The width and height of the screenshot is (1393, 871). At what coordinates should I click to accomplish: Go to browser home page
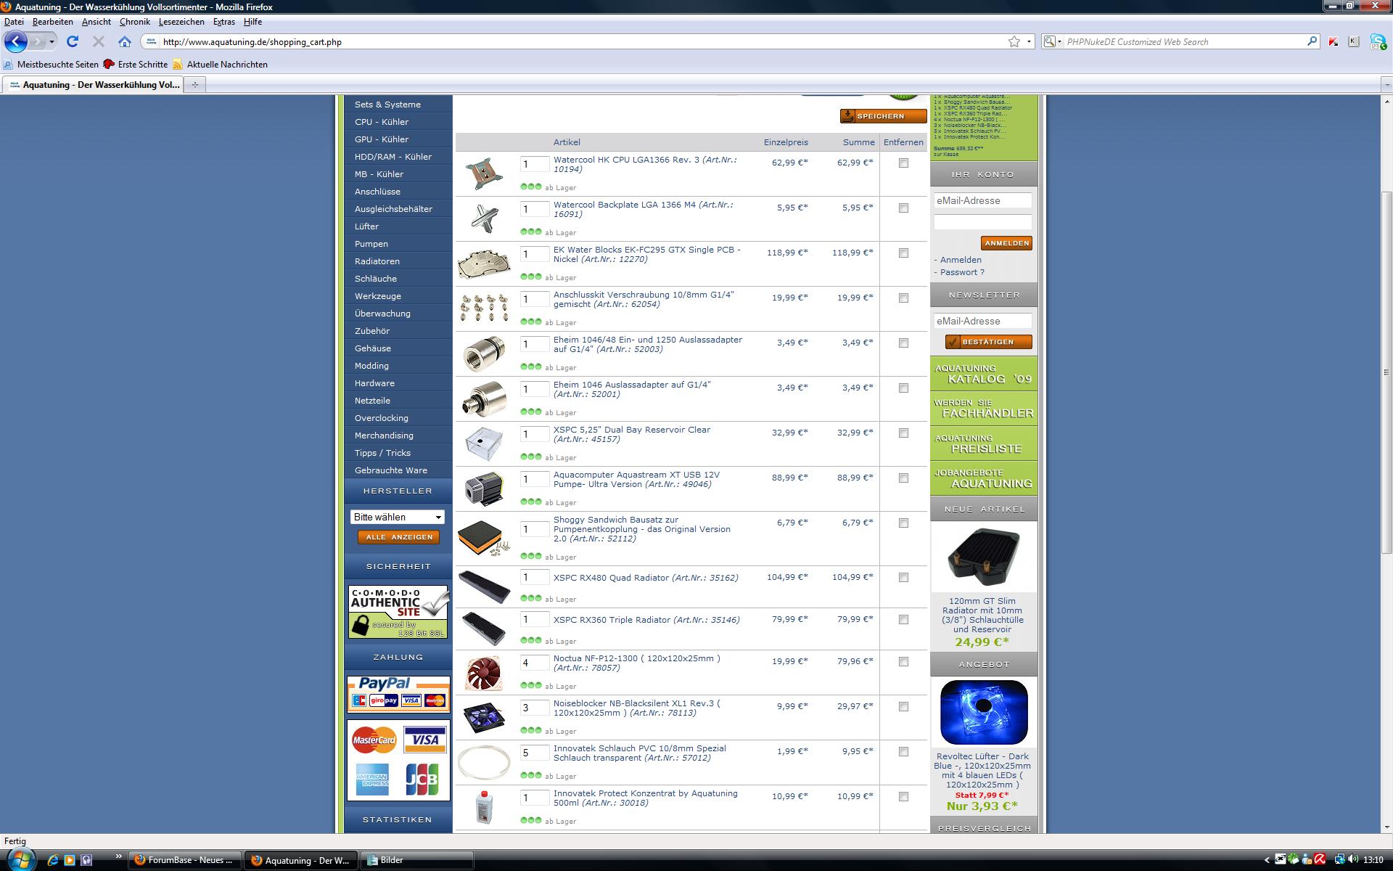(125, 41)
